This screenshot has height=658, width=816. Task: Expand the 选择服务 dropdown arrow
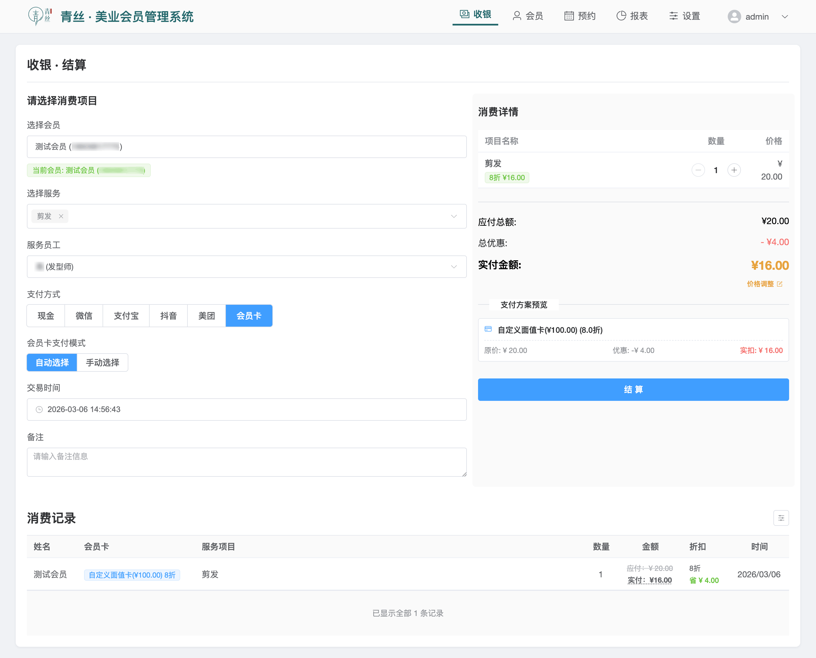453,217
